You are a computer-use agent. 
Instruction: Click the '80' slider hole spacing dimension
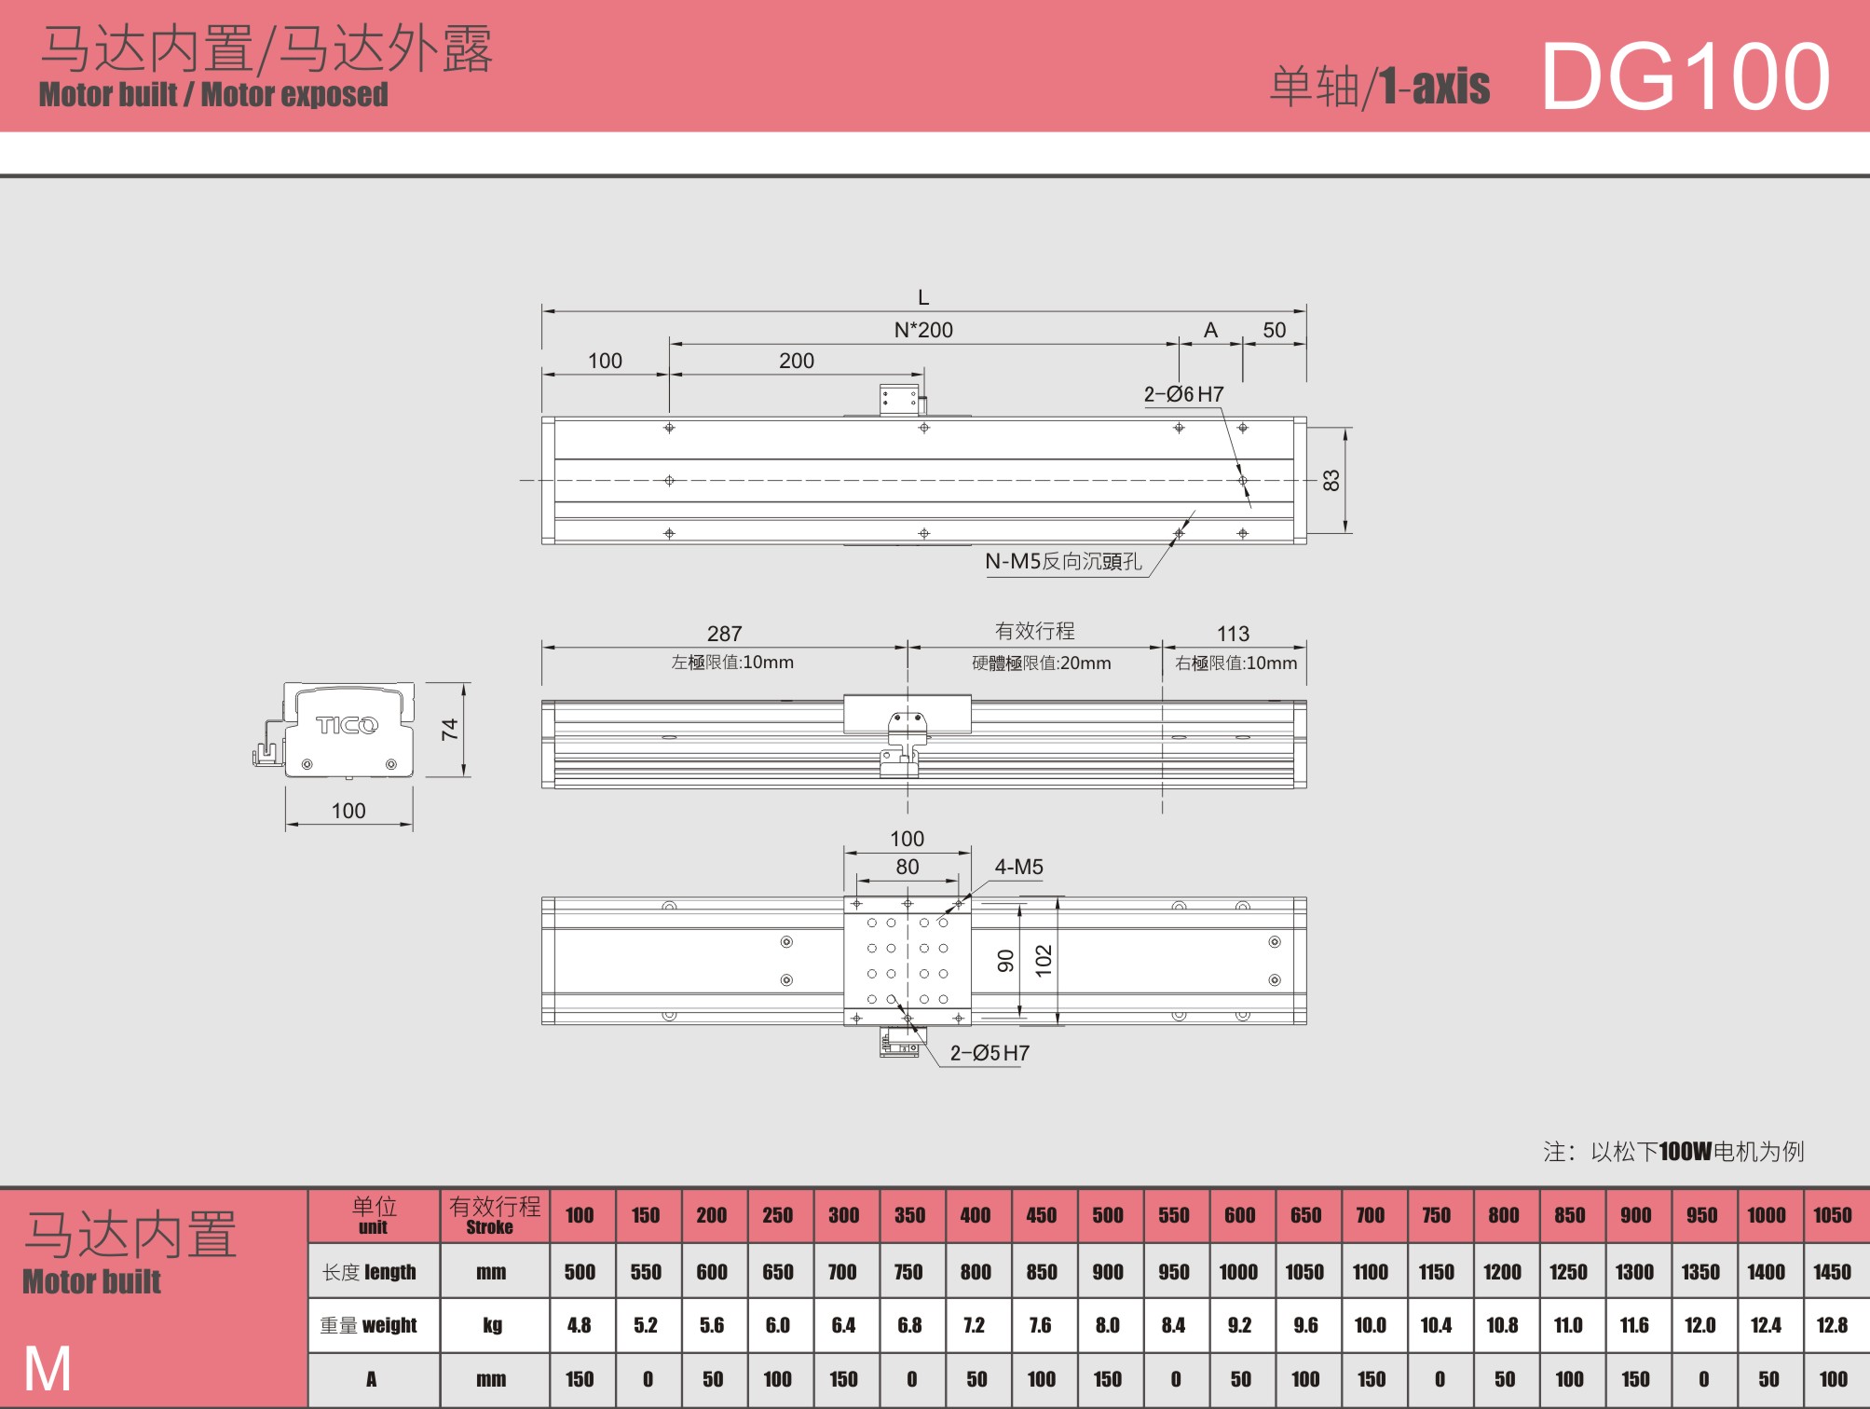[x=908, y=867]
